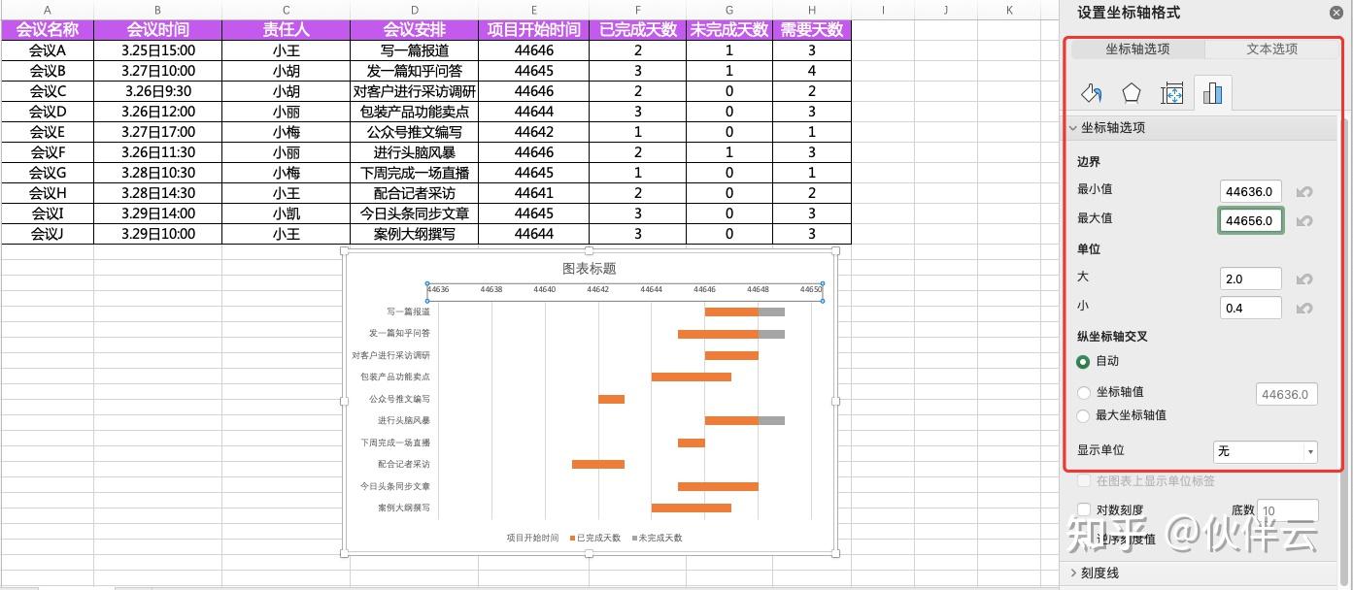1353x590 pixels.
Task: Reset the 最小值 field with its undo arrow
Action: (x=1304, y=192)
